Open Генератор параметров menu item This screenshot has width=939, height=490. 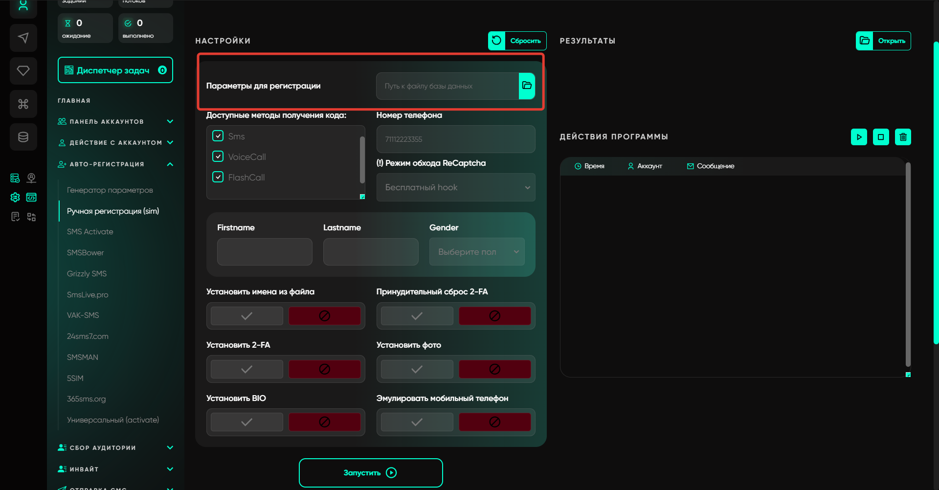[x=110, y=190]
